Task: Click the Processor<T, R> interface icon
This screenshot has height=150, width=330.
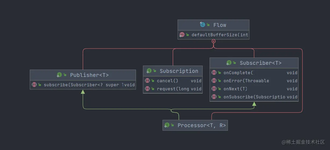Action: (167, 125)
